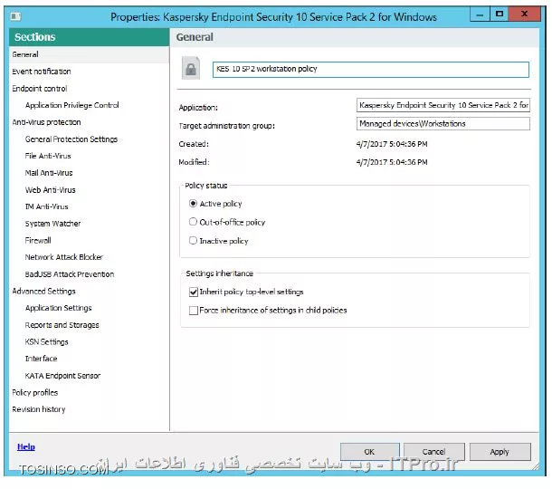Click the Created date value
Screen dimensions: 552x489
pyautogui.click(x=392, y=144)
